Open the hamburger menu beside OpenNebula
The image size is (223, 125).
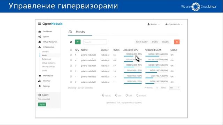pyautogui.click(x=39, y=24)
